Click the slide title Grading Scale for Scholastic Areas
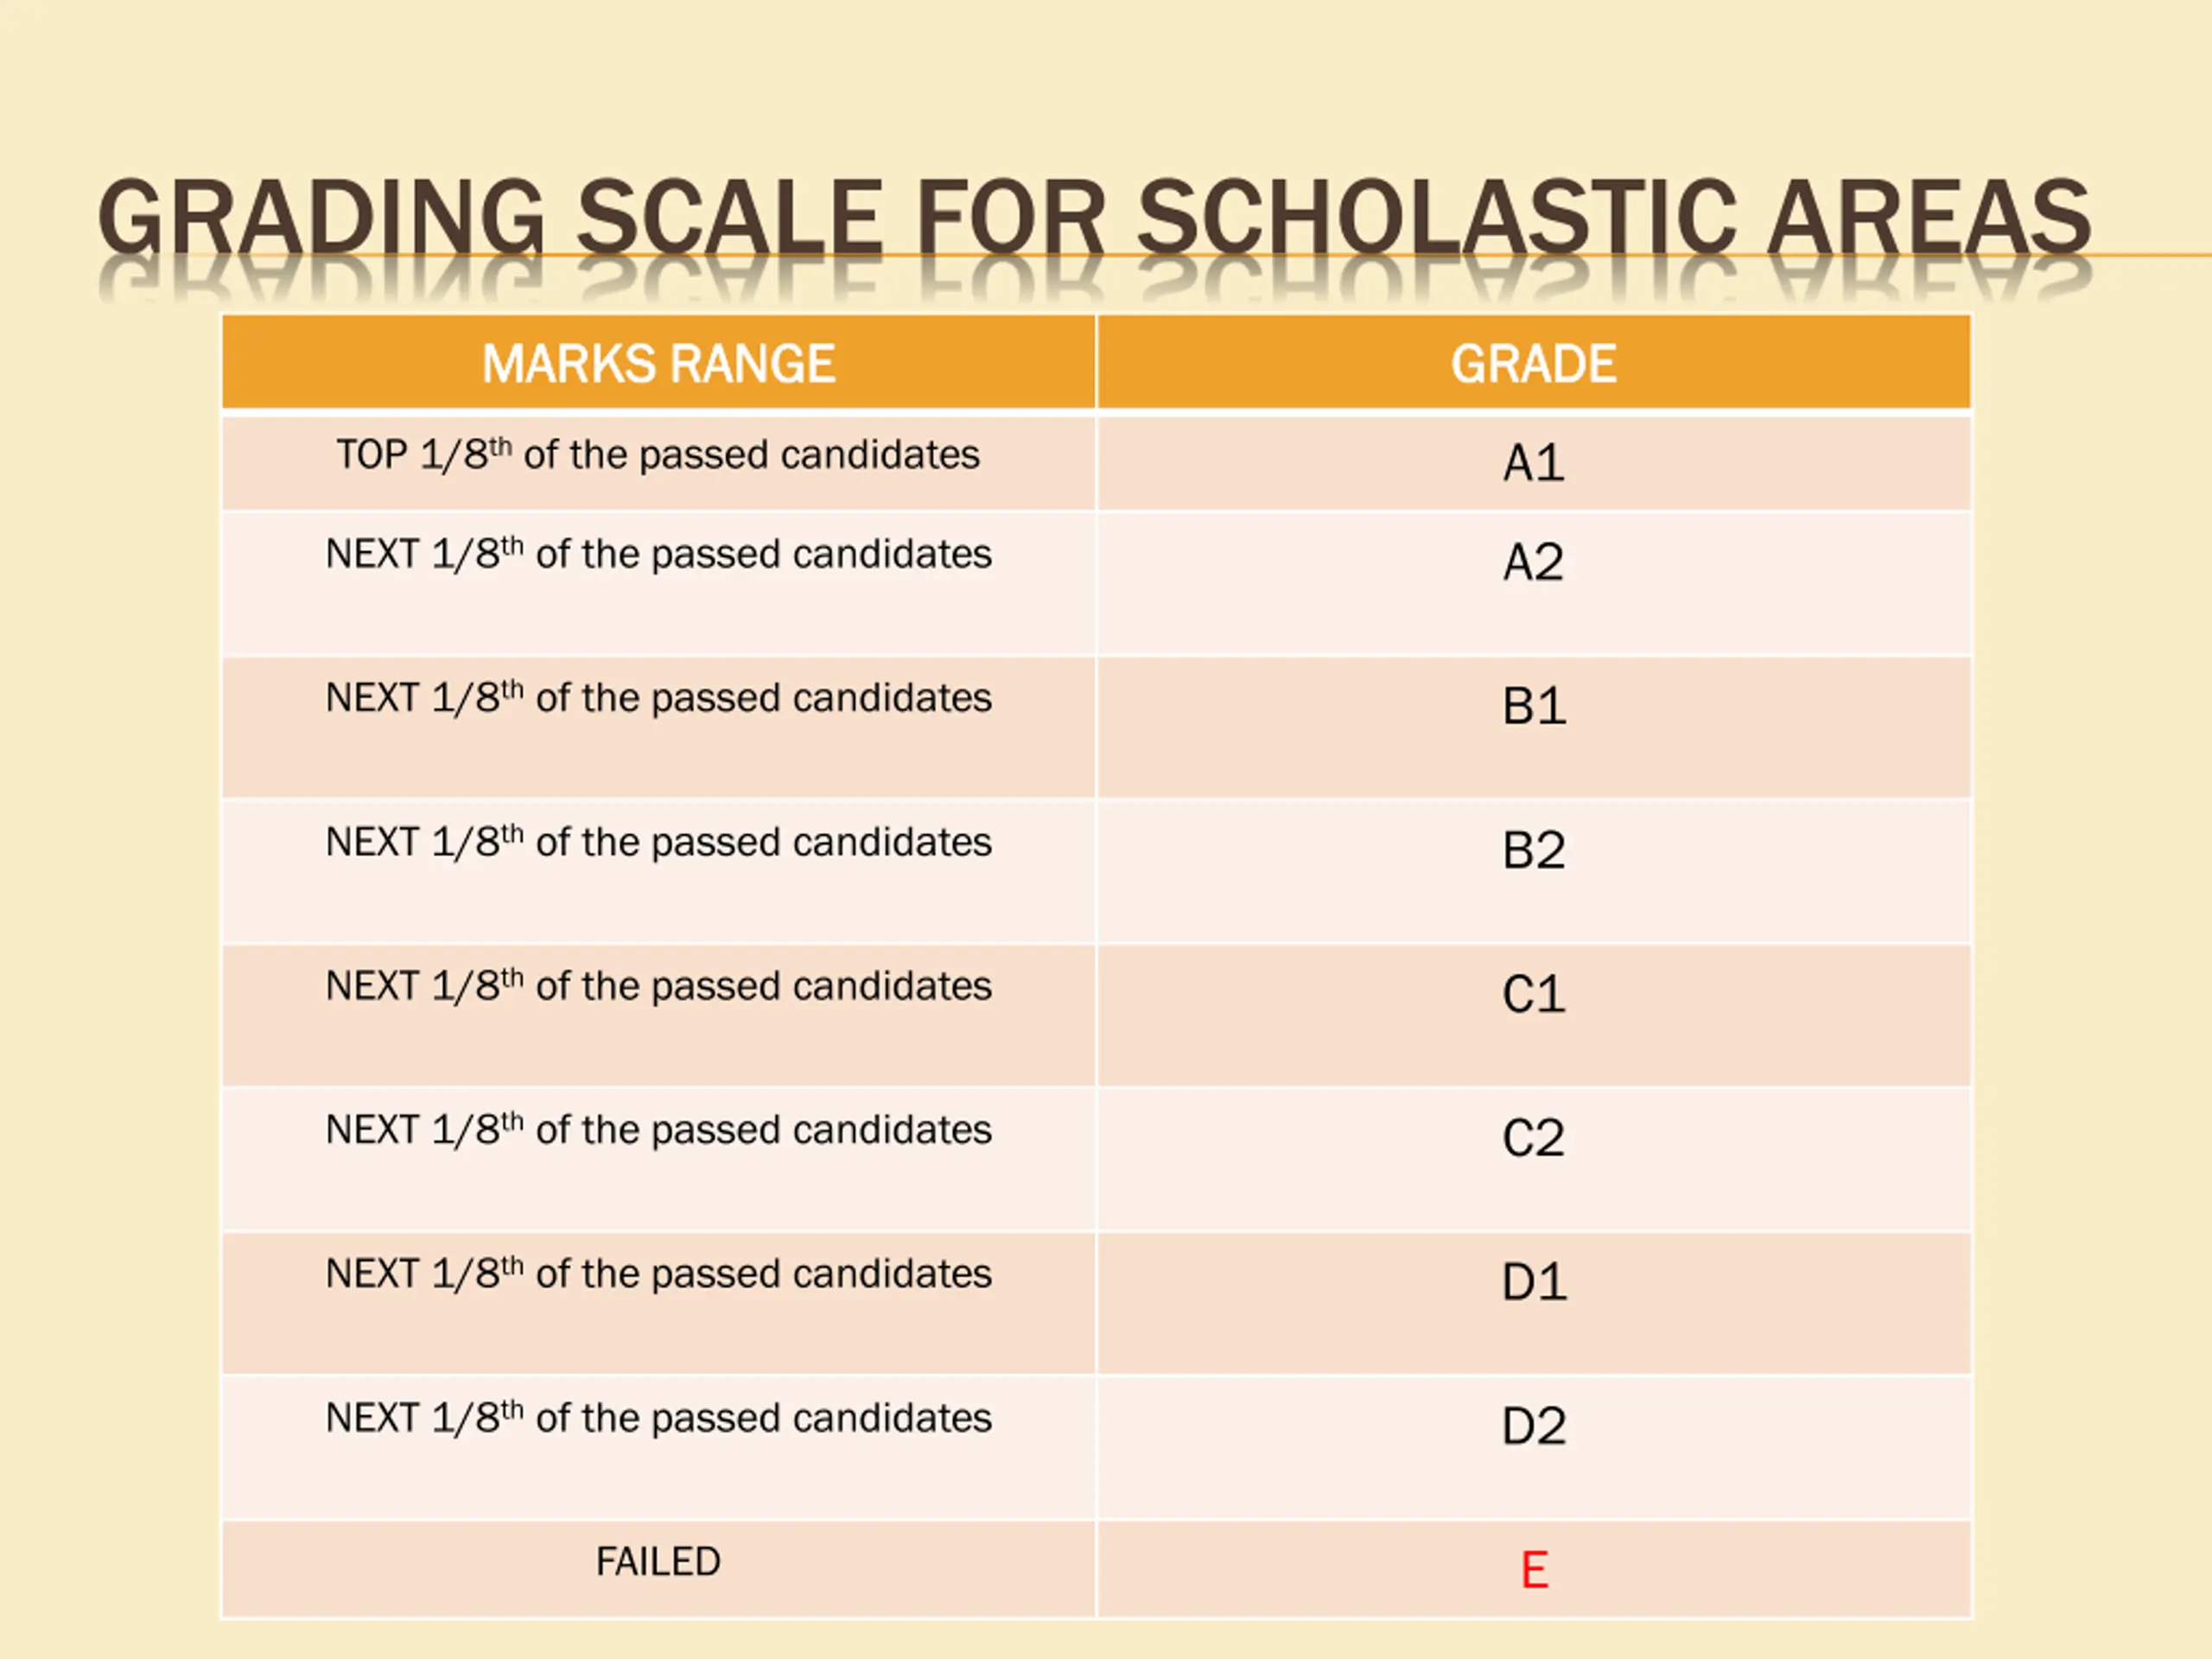The height and width of the screenshot is (1659, 2212). click(x=1094, y=217)
